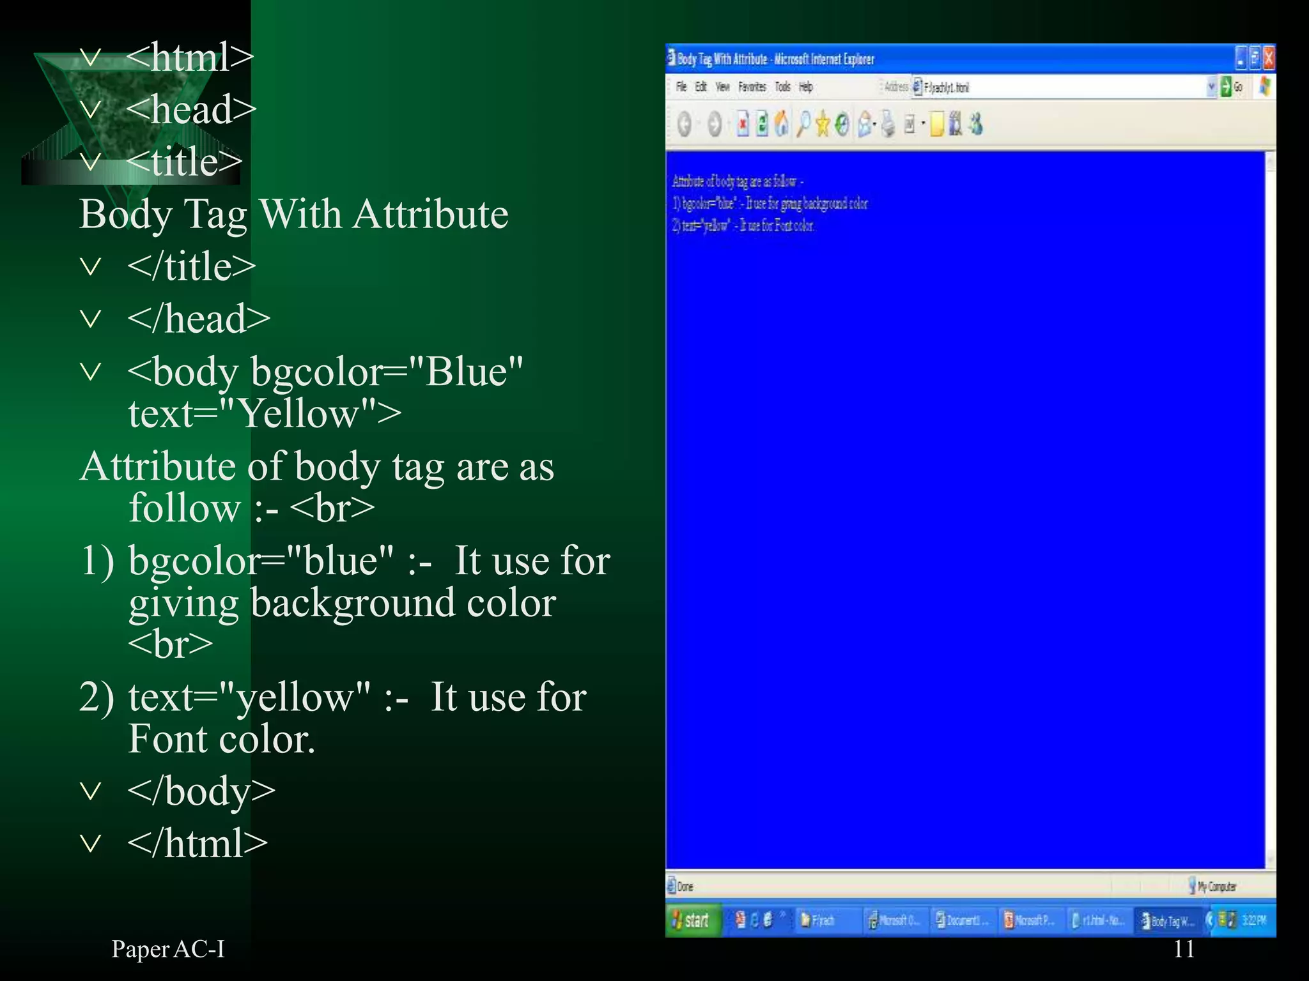
Task: Click the Windows start button
Action: coord(693,920)
